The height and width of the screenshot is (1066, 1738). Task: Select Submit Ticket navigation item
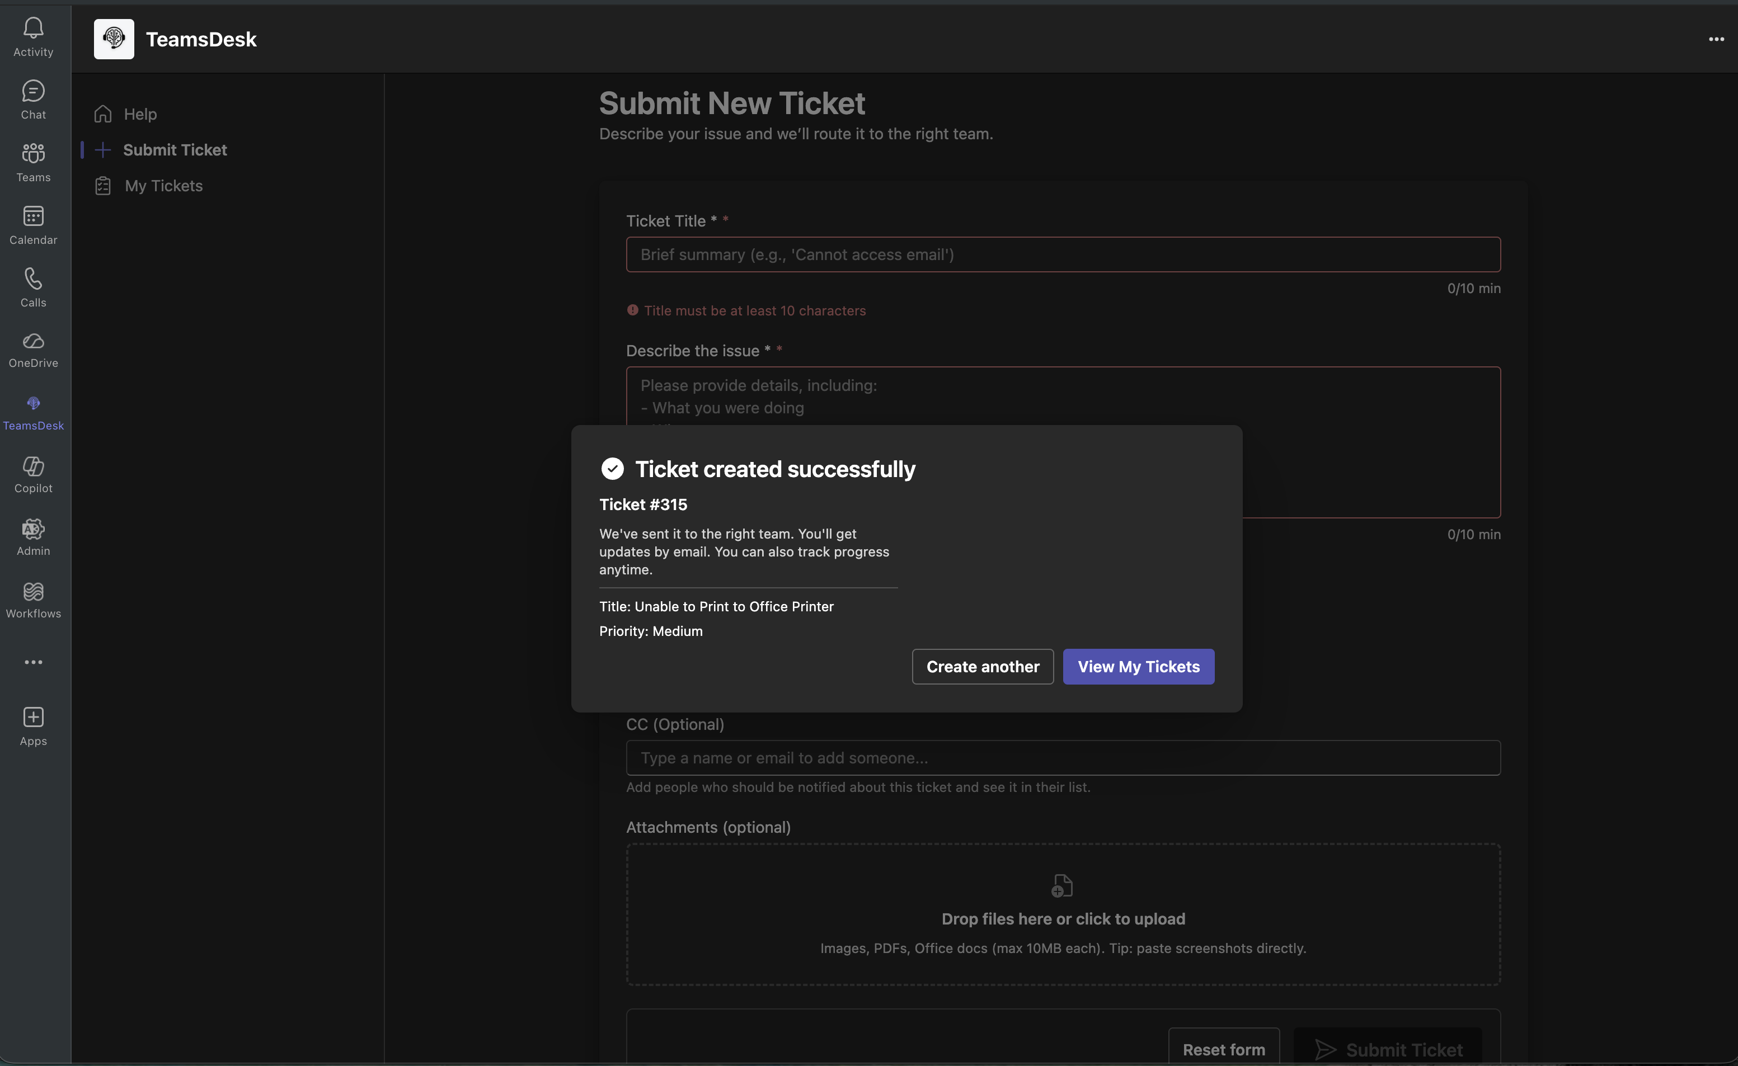pos(175,149)
